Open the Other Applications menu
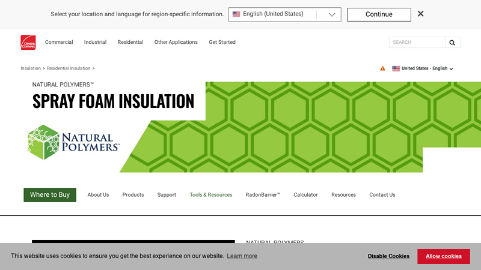 pos(176,42)
